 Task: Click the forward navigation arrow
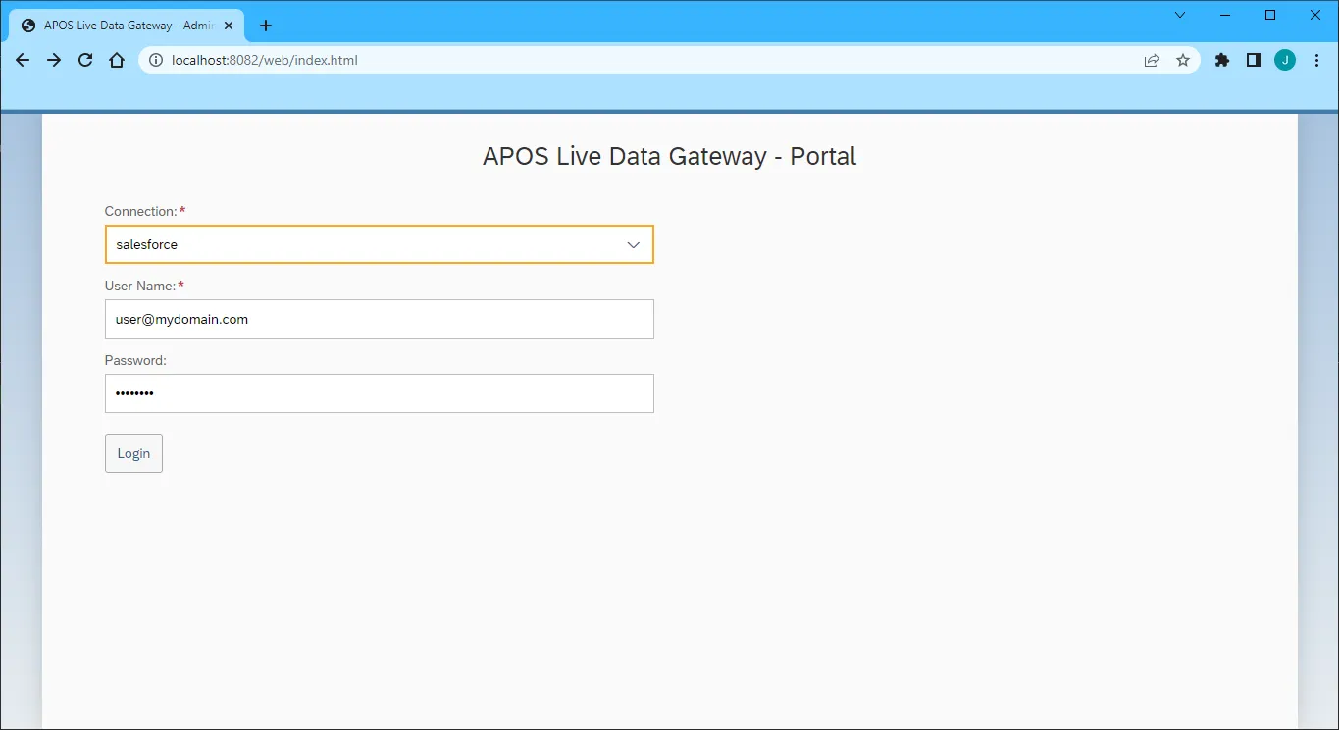click(54, 60)
